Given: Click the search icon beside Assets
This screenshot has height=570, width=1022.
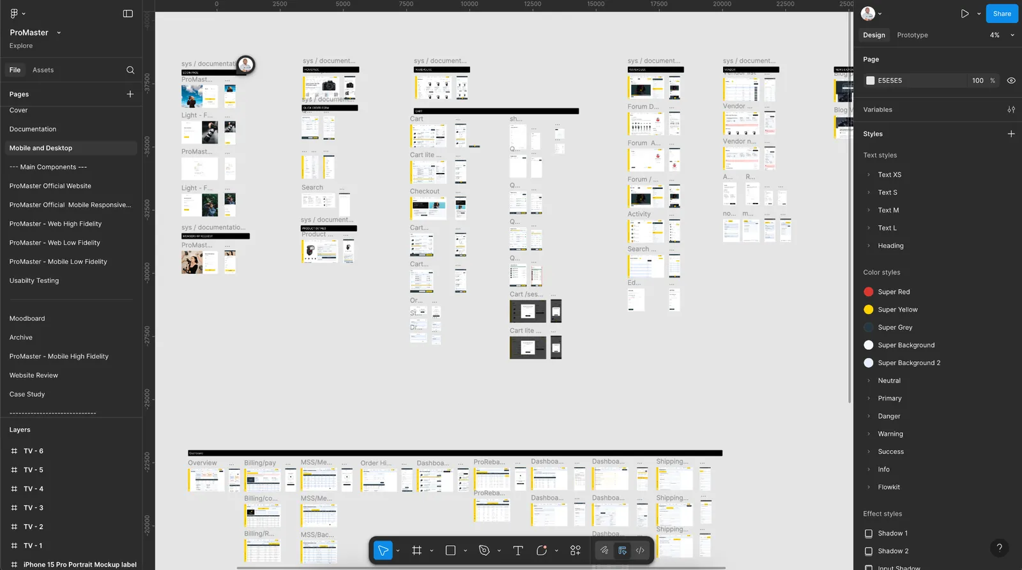Looking at the screenshot, I should [x=130, y=70].
